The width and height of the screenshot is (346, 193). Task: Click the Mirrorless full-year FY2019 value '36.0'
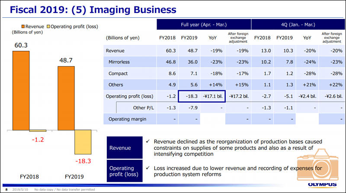(192, 62)
